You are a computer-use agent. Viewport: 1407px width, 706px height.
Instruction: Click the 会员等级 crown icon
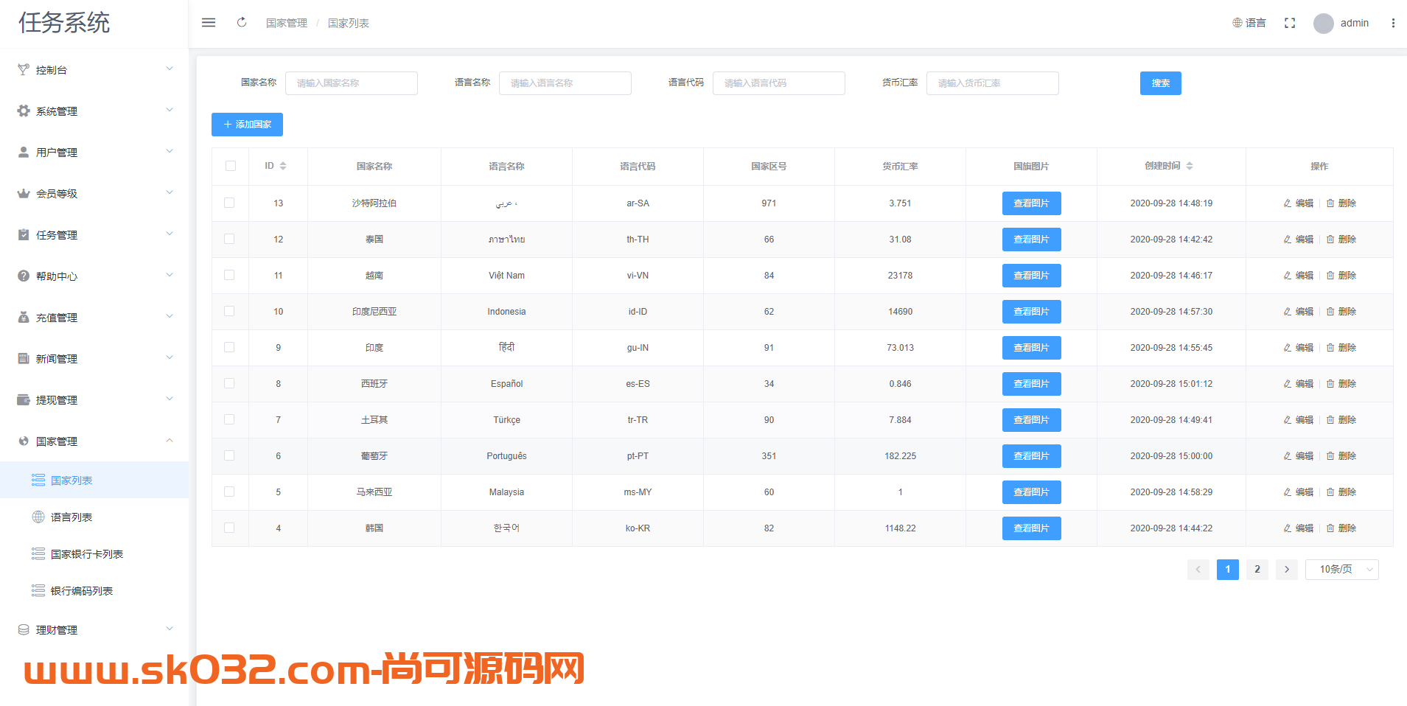tap(24, 193)
